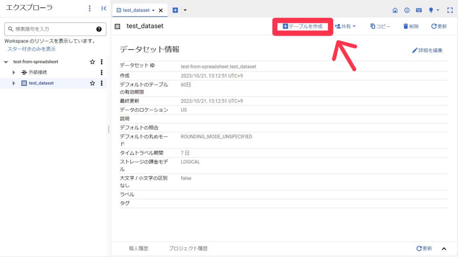
Task: Collapse the test-from-spreadsheet project node
Action: (6, 62)
